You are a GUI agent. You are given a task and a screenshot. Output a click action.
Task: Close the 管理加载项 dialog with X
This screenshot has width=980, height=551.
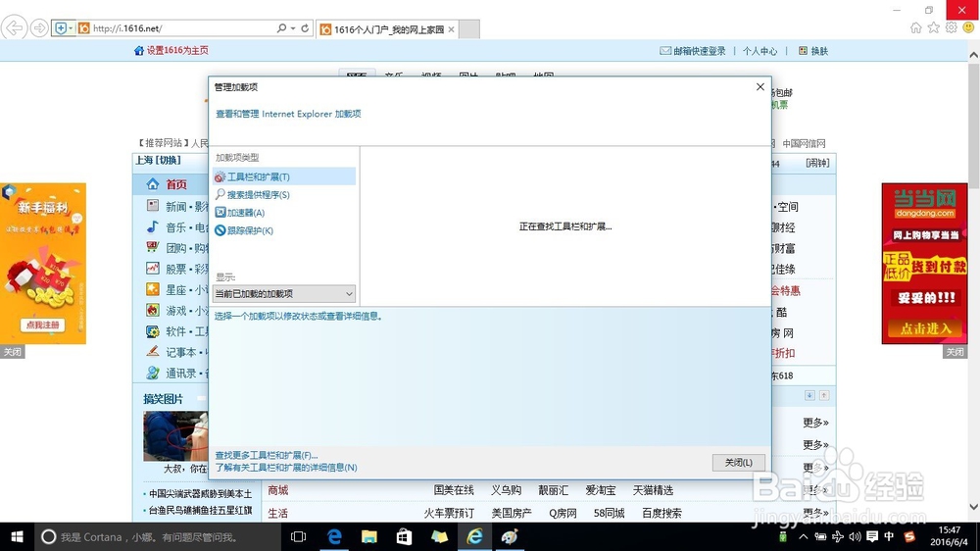(x=760, y=87)
